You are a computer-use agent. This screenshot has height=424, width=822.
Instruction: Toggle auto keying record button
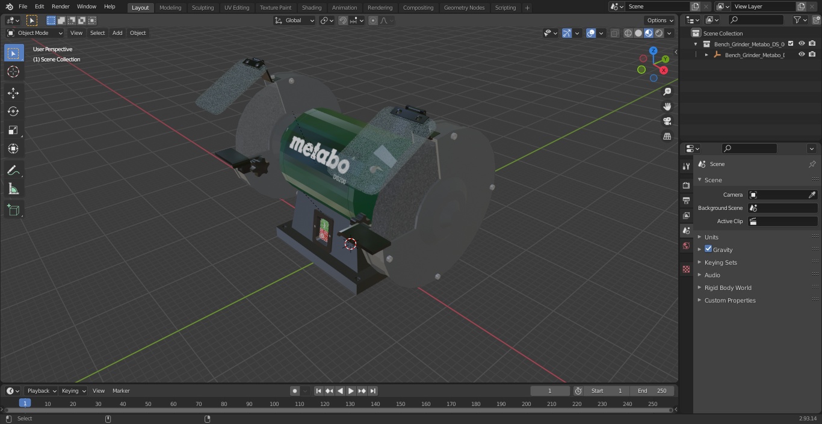[x=295, y=391]
